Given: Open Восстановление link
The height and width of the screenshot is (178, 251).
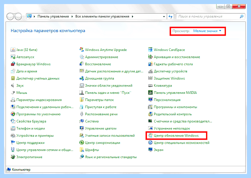Looking at the screenshot, I should [98, 64].
